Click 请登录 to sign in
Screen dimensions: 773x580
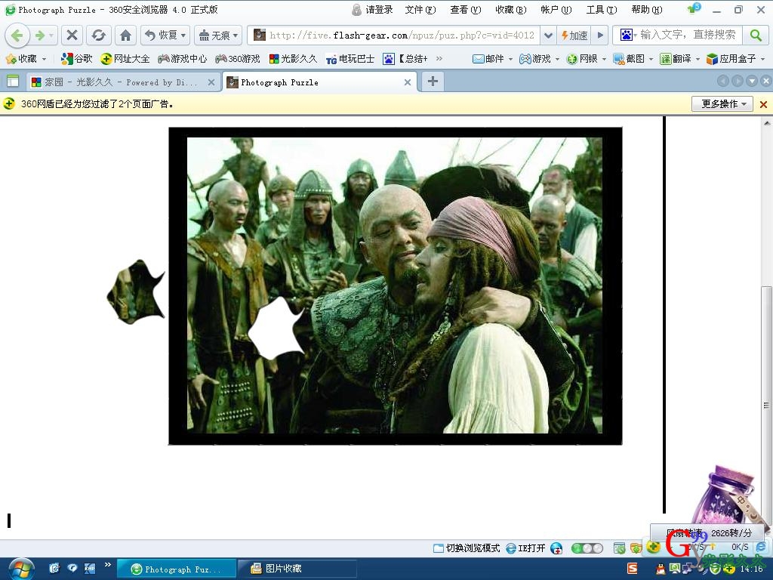[x=373, y=9]
